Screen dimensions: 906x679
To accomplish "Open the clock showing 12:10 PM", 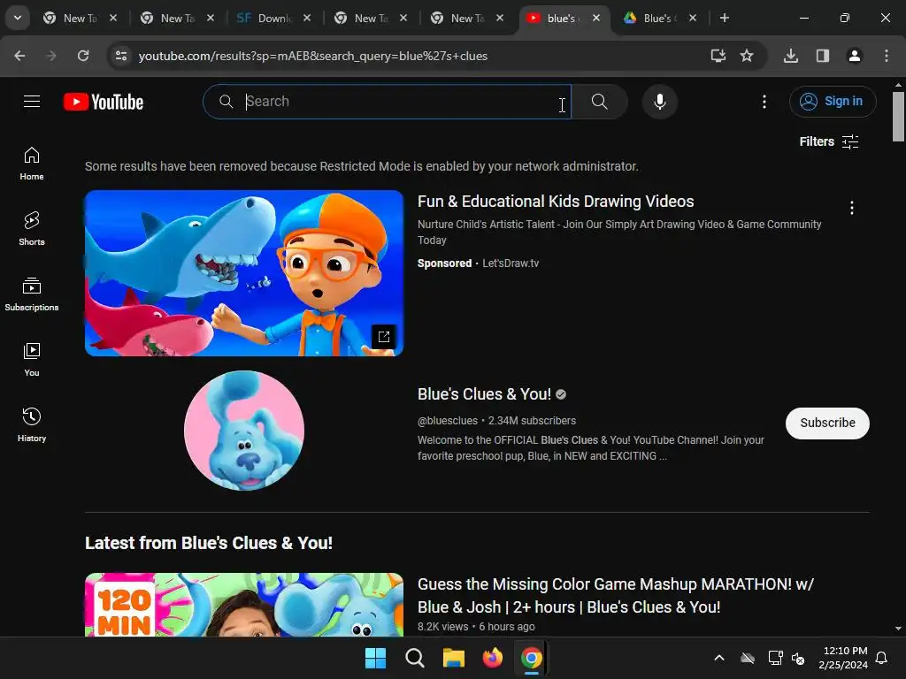I will click(x=843, y=658).
